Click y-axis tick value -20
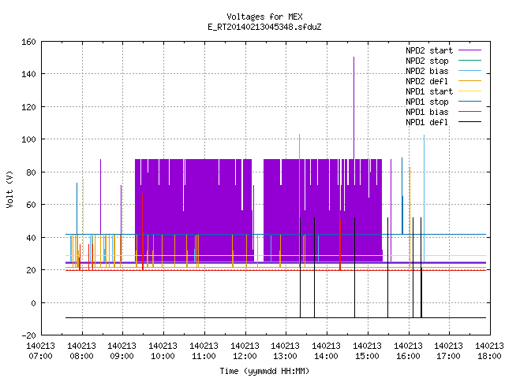Screen dimensions: 505x378 pyautogui.click(x=28, y=335)
